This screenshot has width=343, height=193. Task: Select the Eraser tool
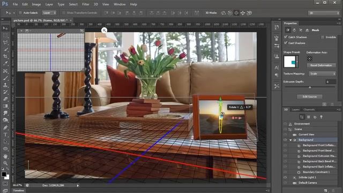5,99
